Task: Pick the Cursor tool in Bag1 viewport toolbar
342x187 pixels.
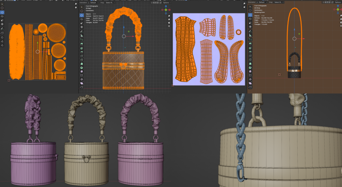Action: tap(82, 11)
